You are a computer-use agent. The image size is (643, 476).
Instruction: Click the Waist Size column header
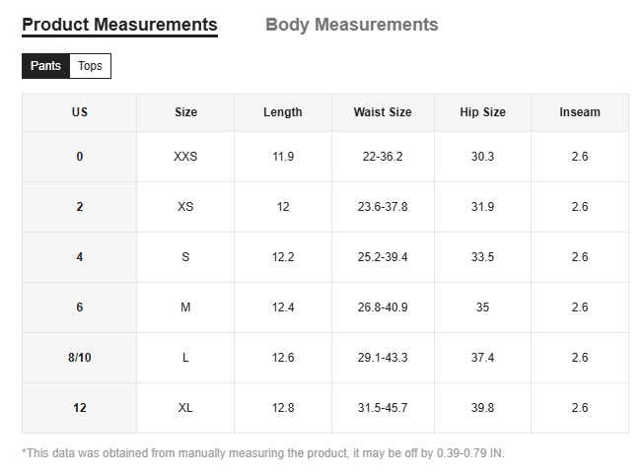[383, 112]
